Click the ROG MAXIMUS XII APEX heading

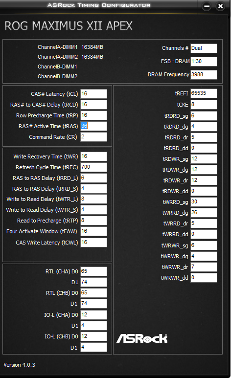point(69,26)
